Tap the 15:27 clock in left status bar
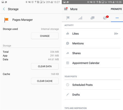 [x=57, y=2]
